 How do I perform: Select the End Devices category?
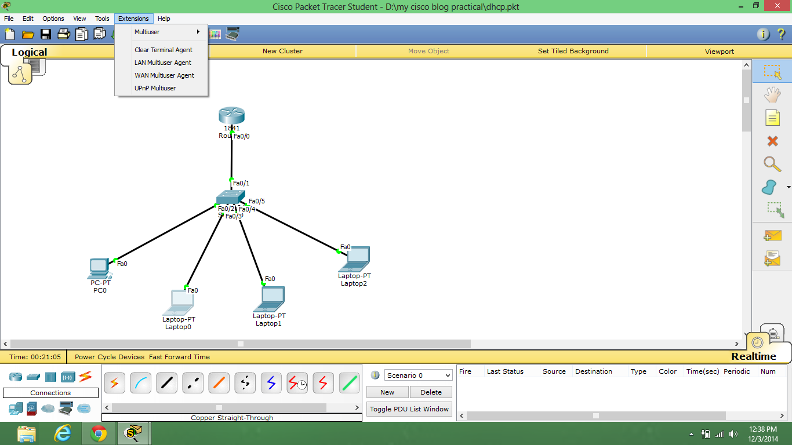[x=16, y=409]
